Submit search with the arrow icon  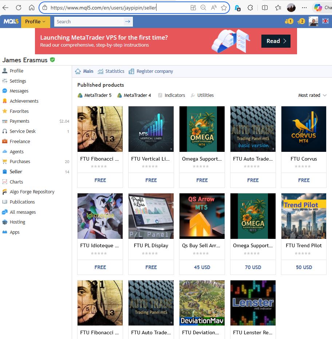128,21
